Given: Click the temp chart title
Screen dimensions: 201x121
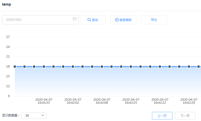Looking at the screenshot, I should [x=6, y=4].
